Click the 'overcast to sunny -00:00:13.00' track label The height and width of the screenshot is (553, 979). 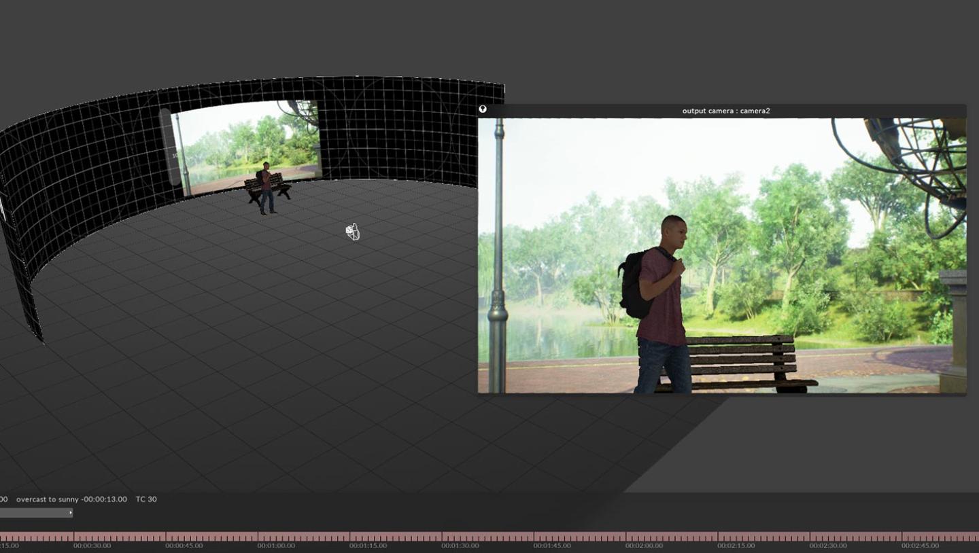71,499
